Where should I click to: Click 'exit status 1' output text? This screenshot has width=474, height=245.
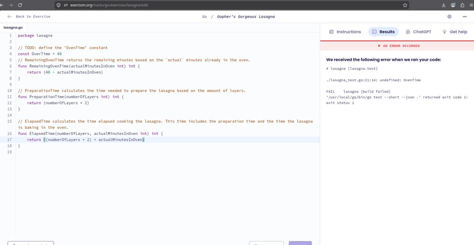click(x=340, y=103)
